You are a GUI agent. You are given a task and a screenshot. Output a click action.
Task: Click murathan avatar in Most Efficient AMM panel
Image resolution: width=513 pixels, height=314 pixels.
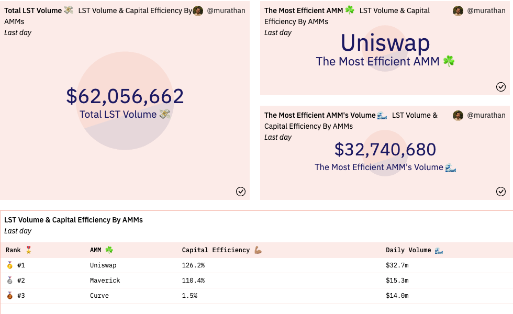coord(458,11)
